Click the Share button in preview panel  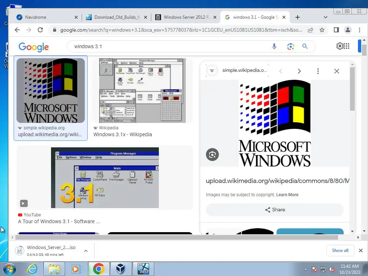point(275,210)
